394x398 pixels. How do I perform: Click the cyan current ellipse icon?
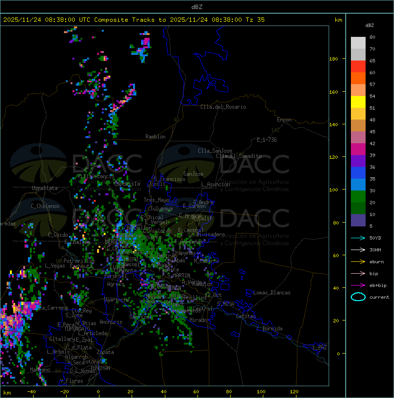point(358,297)
